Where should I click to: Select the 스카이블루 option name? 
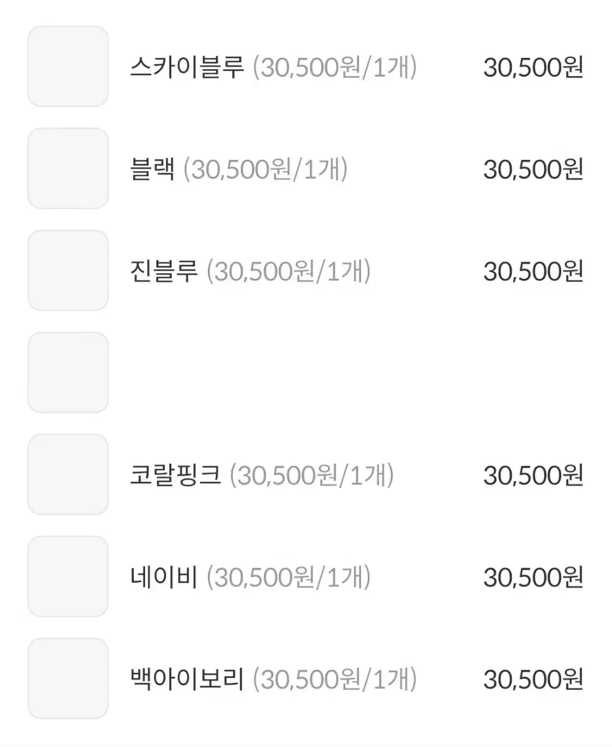[x=187, y=67]
